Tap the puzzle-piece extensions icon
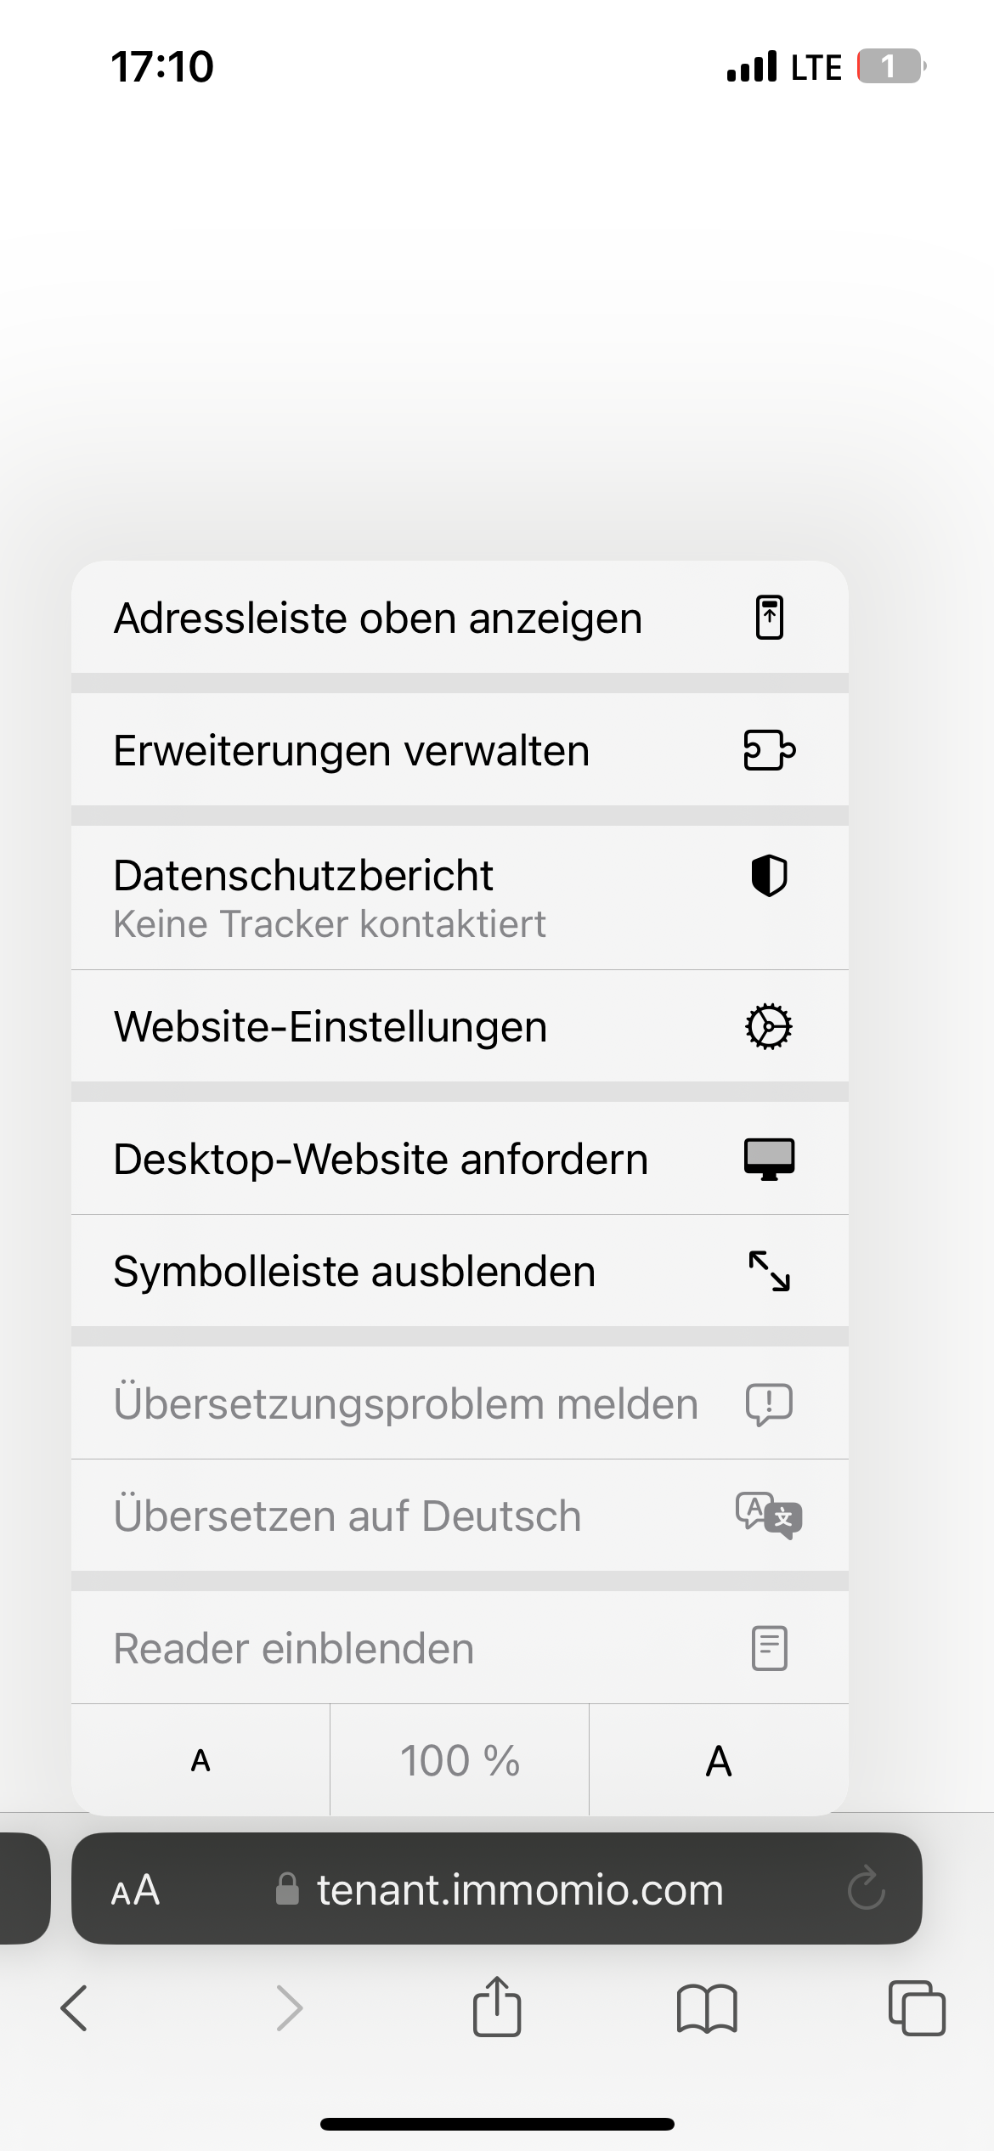 [x=769, y=750]
